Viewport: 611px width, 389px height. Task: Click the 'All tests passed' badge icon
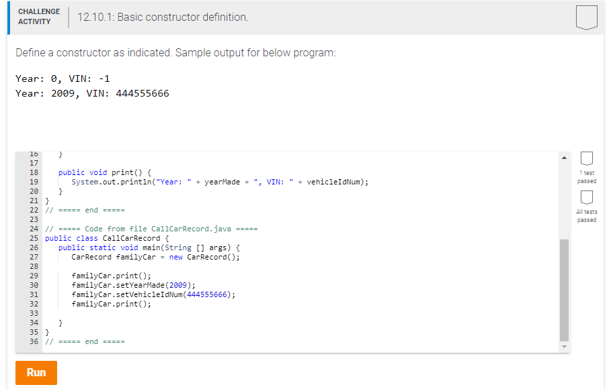tap(586, 198)
